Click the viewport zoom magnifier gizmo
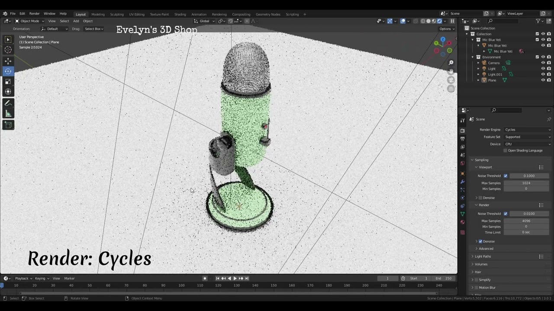 tap(451, 63)
